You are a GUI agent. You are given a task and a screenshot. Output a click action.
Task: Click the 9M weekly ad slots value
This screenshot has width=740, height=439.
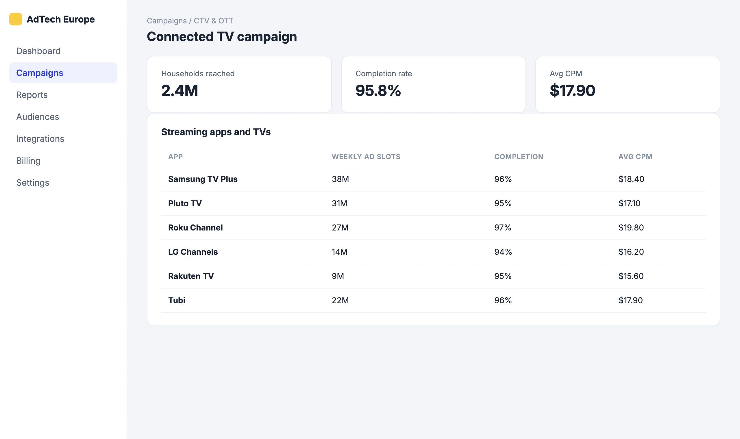pos(338,276)
